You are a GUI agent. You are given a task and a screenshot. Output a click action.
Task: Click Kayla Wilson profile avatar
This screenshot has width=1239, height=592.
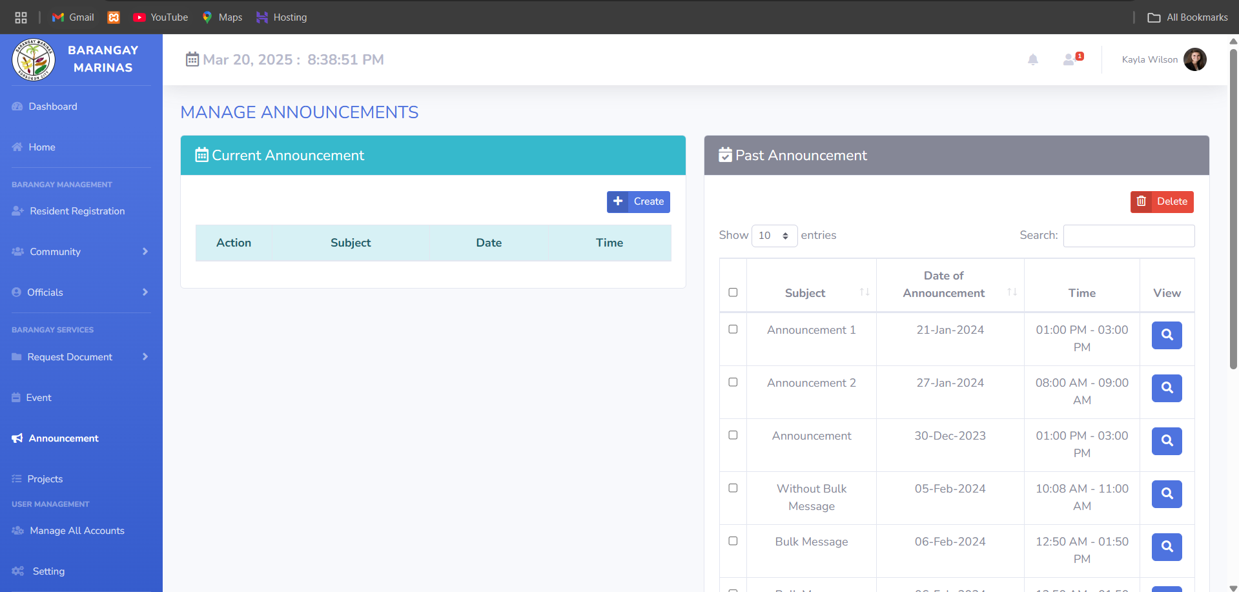tap(1194, 59)
